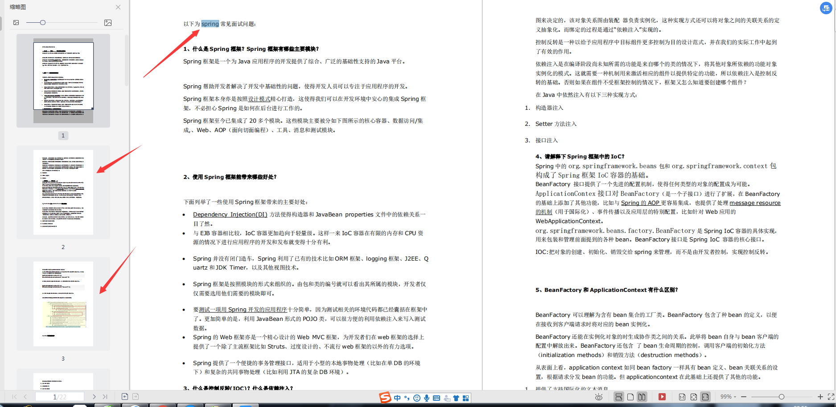This screenshot has width=836, height=407.
Task: Fit page to width icon
Action: coord(705,397)
